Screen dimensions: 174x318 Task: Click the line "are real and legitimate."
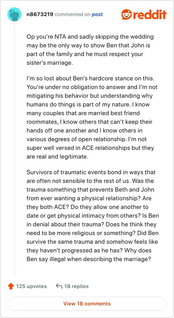[57, 157]
